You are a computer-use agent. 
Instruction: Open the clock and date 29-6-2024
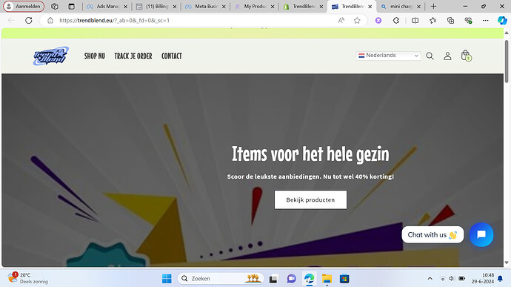(483, 278)
